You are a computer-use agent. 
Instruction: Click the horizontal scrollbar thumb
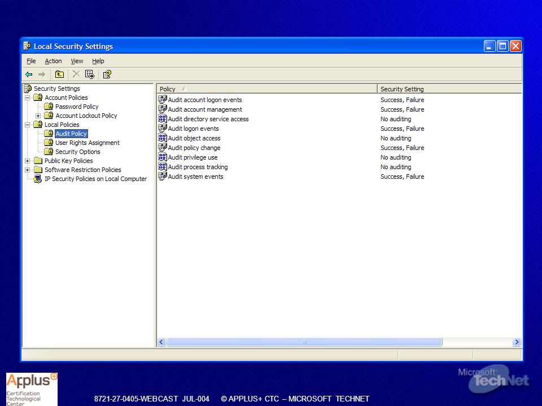click(x=304, y=342)
